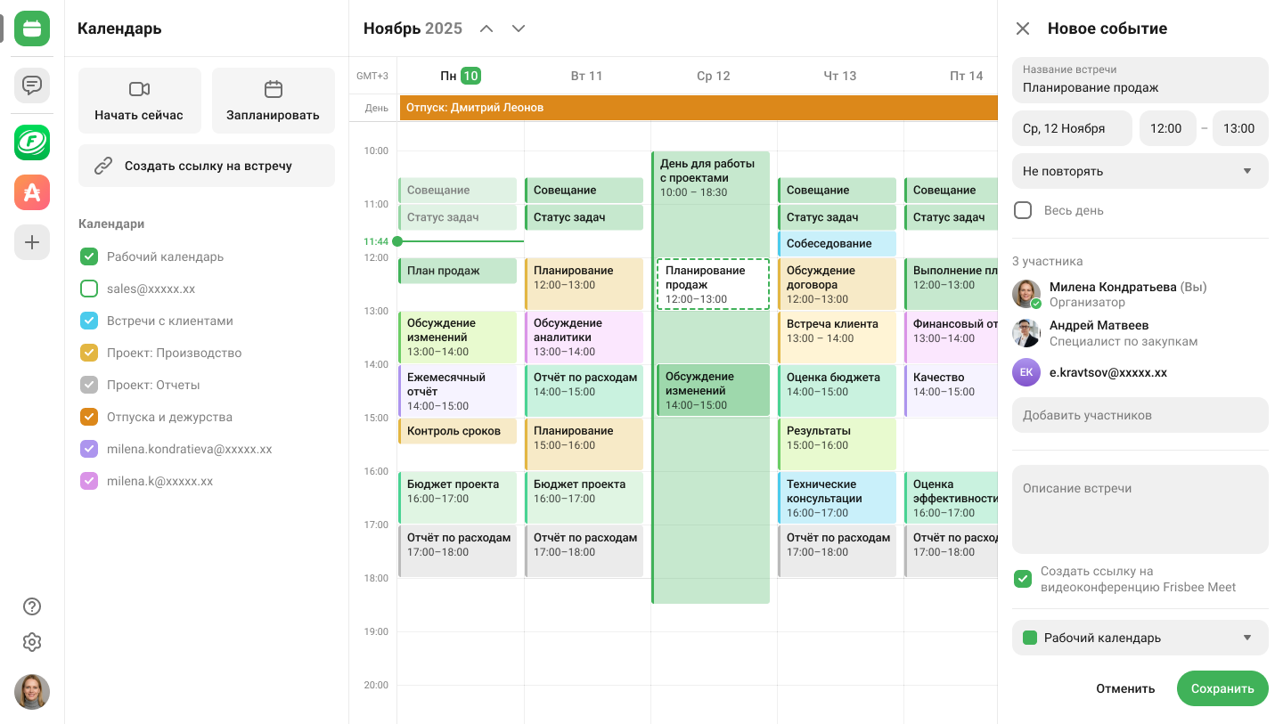
Task: Uncheck Рабочий календарь calendar
Action: click(x=89, y=256)
